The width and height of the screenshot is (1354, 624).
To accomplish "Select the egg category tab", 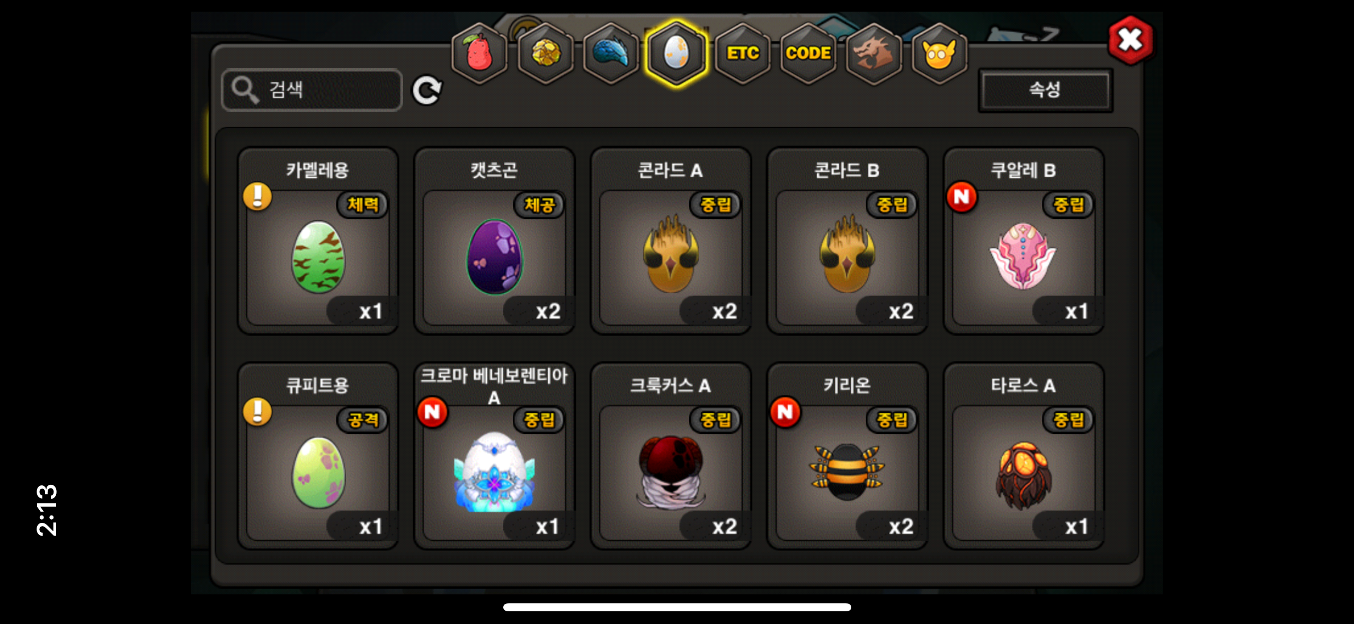I will pos(676,53).
